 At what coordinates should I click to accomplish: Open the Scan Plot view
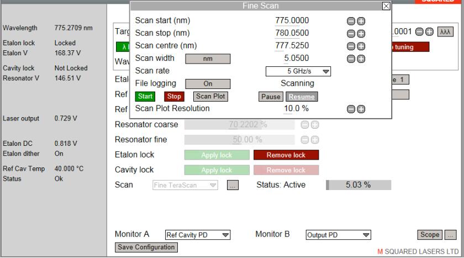(210, 97)
